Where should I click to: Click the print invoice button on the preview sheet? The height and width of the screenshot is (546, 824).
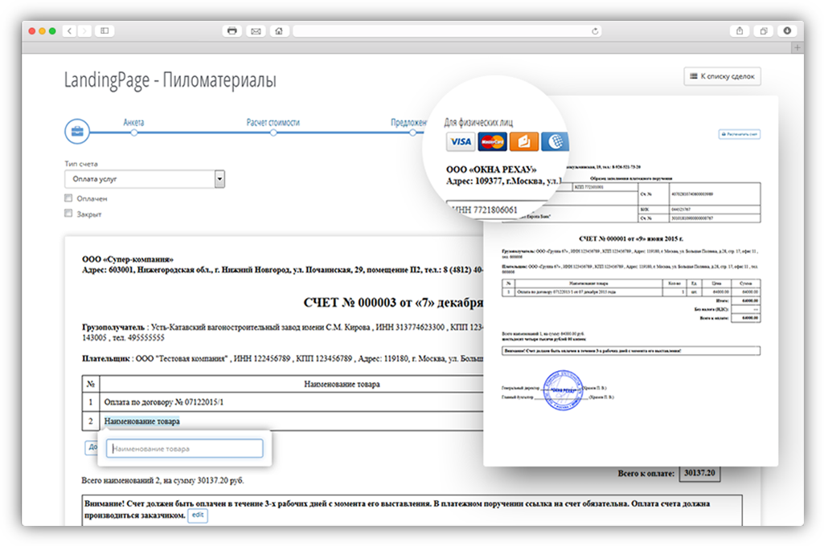coord(740,134)
